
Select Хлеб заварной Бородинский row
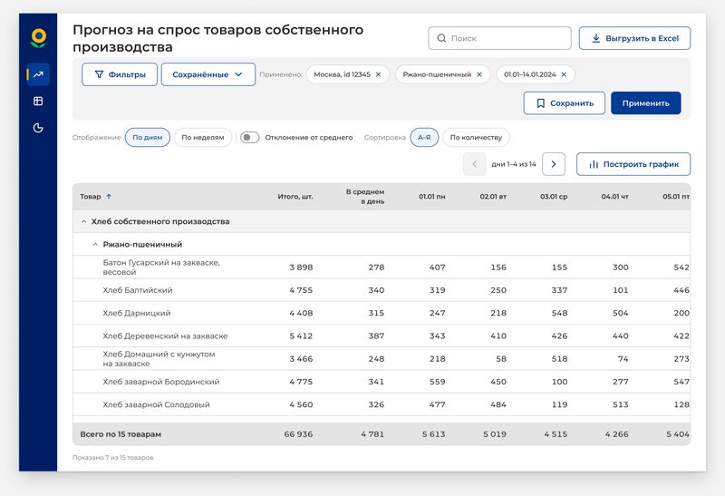[381, 382]
